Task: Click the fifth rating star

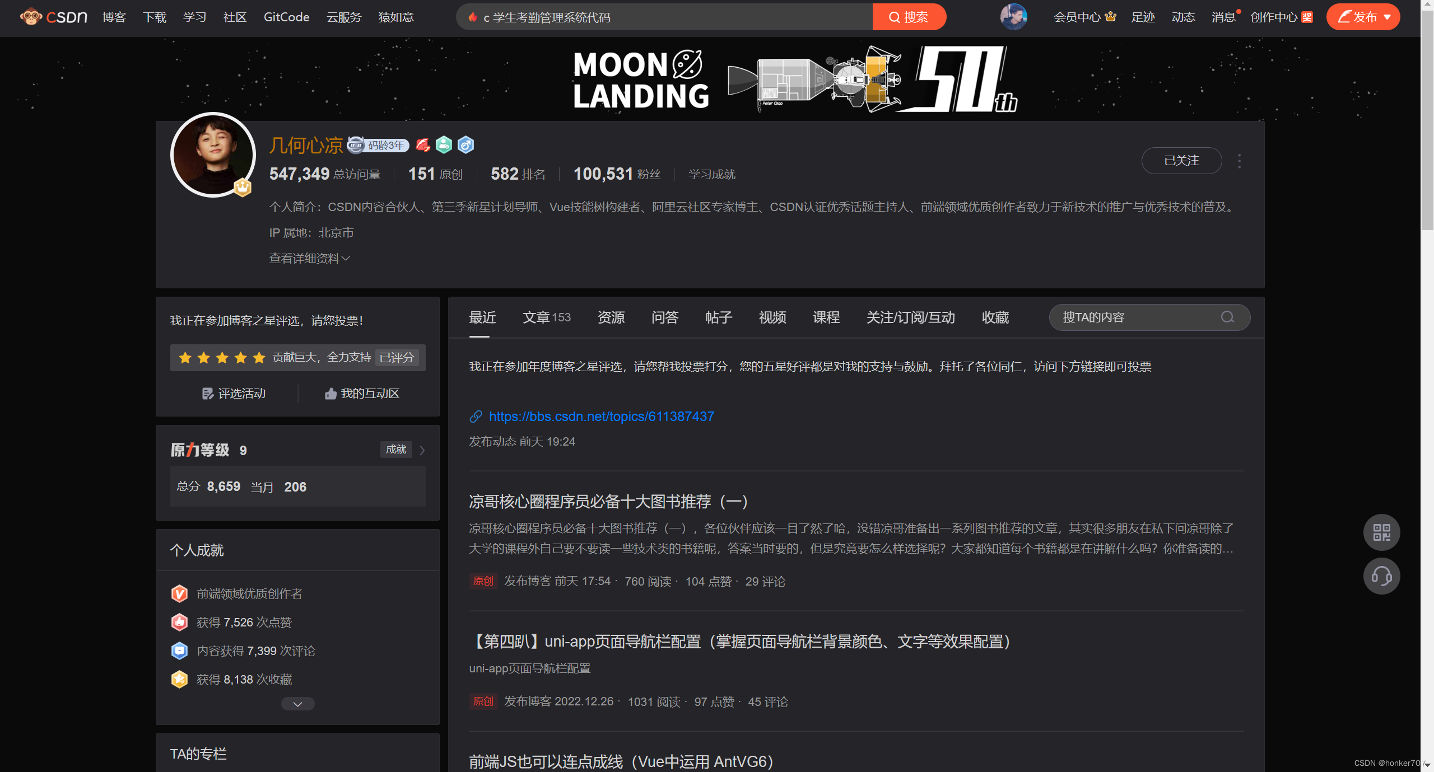Action: pos(259,358)
